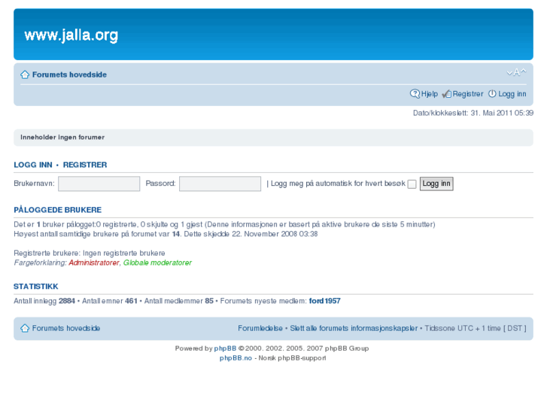Image resolution: width=547 pixels, height=410 pixels.
Task: Focus the Passord input field
Action: [220, 184]
